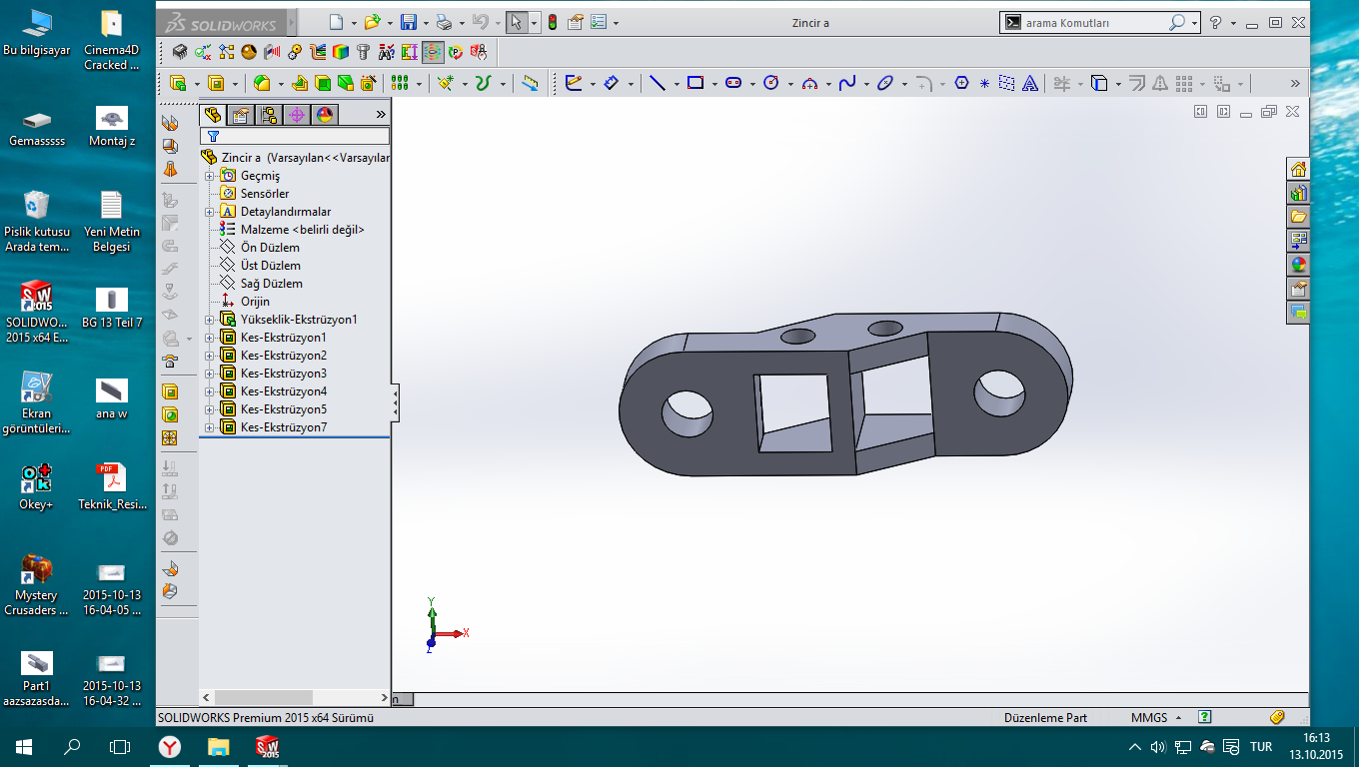Click the Smart Dimension icon
The height and width of the screenshot is (767, 1359).
(x=612, y=84)
